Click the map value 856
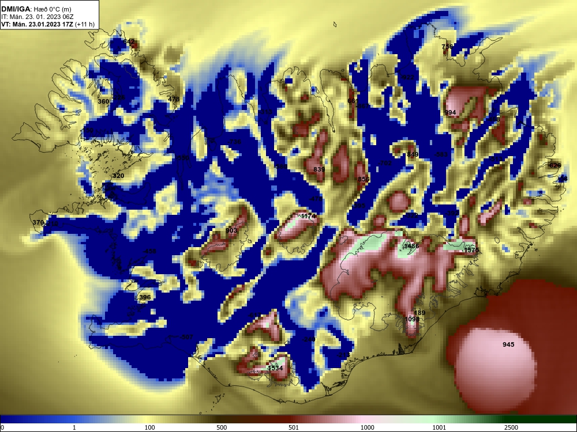Image resolution: width=577 pixels, height=432 pixels. [364, 179]
